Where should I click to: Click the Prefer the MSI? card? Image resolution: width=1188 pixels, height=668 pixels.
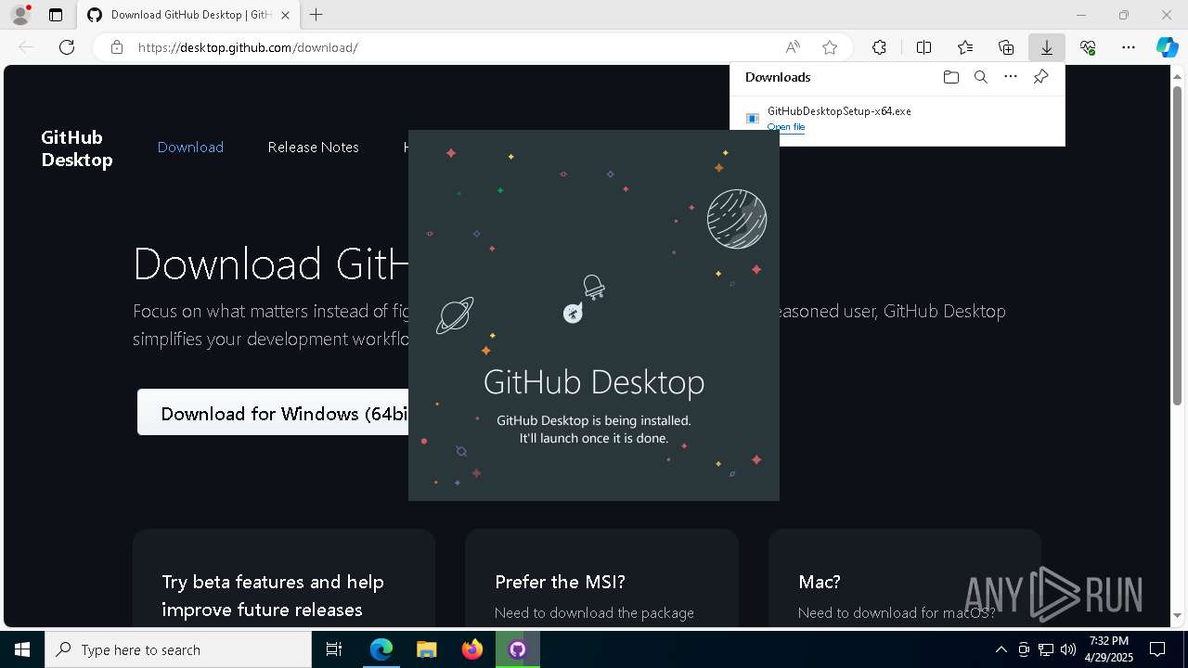tap(601, 579)
